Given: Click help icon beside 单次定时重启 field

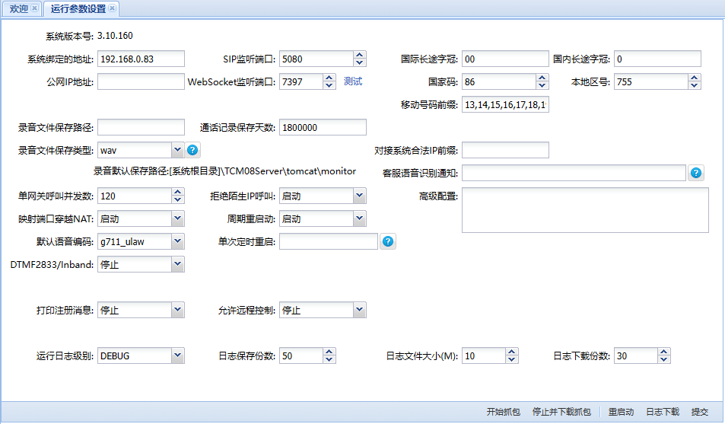Looking at the screenshot, I should pyautogui.click(x=388, y=241).
